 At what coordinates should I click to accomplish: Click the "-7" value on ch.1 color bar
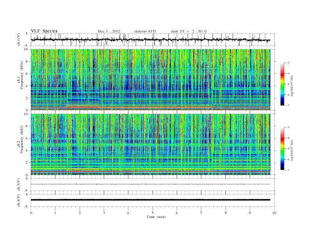point(288,105)
